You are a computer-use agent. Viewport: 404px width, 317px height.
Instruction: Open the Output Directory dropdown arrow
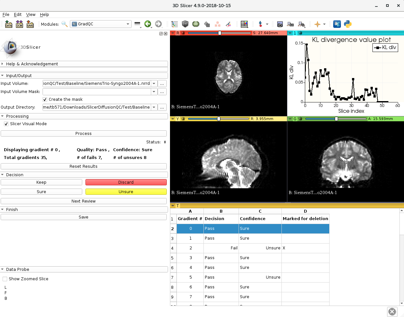tap(154, 107)
